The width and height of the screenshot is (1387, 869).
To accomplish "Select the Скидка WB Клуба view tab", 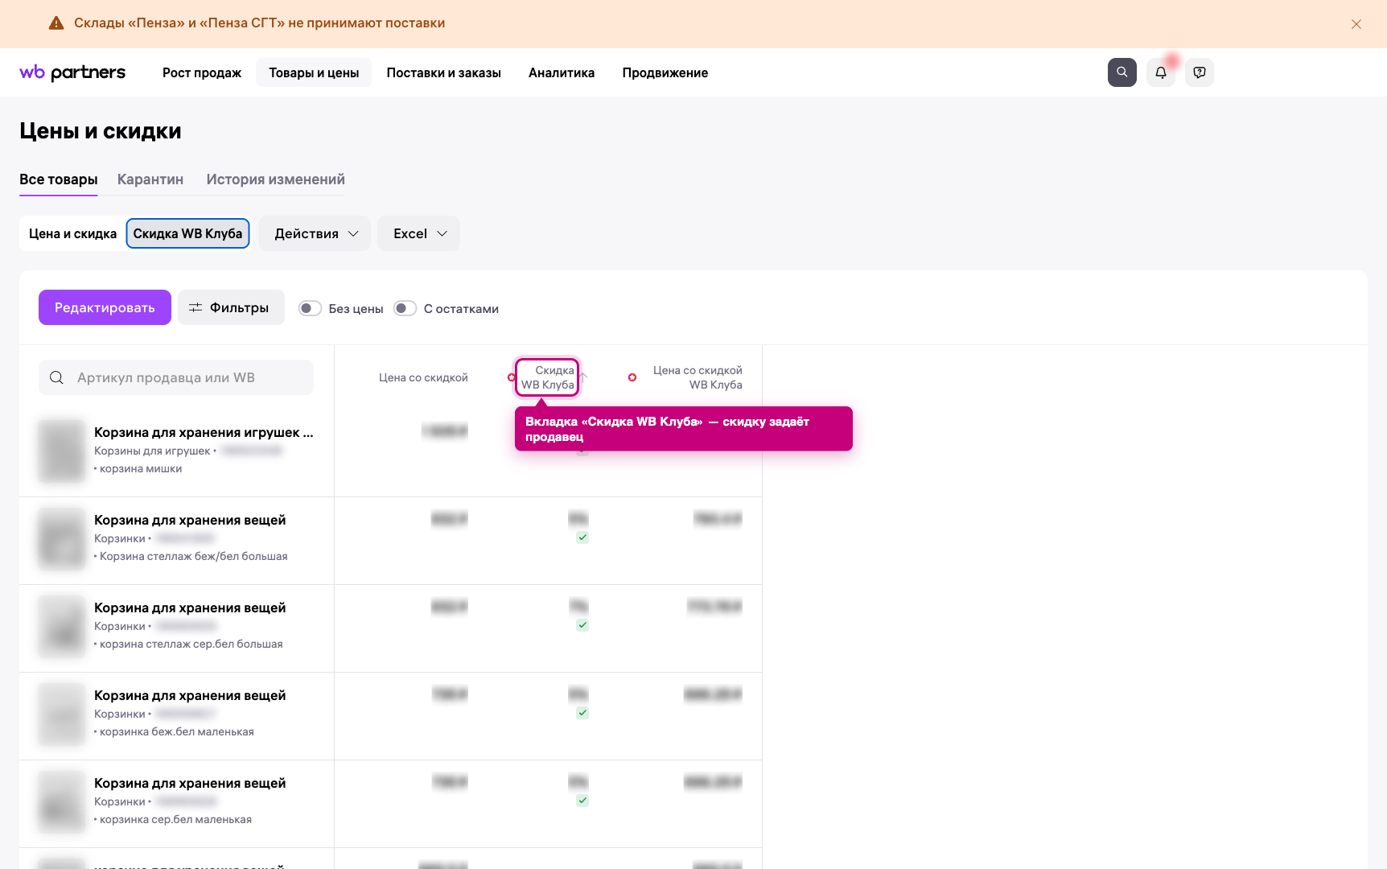I will tap(188, 233).
